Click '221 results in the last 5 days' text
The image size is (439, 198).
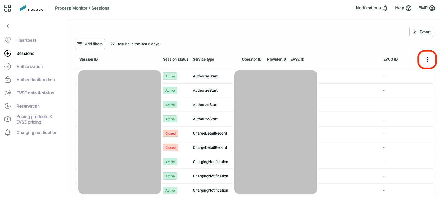[x=135, y=44]
